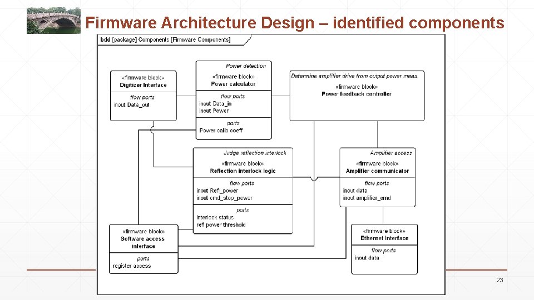Screen dimensions: 534x300
Task: Select 'interlock status' port
Action: click(x=215, y=217)
